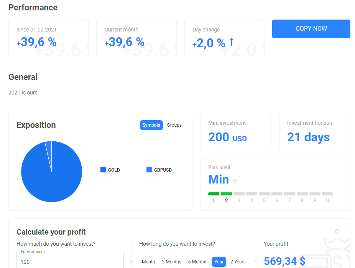Click the Your profit label
355x268 pixels.
[276, 244]
